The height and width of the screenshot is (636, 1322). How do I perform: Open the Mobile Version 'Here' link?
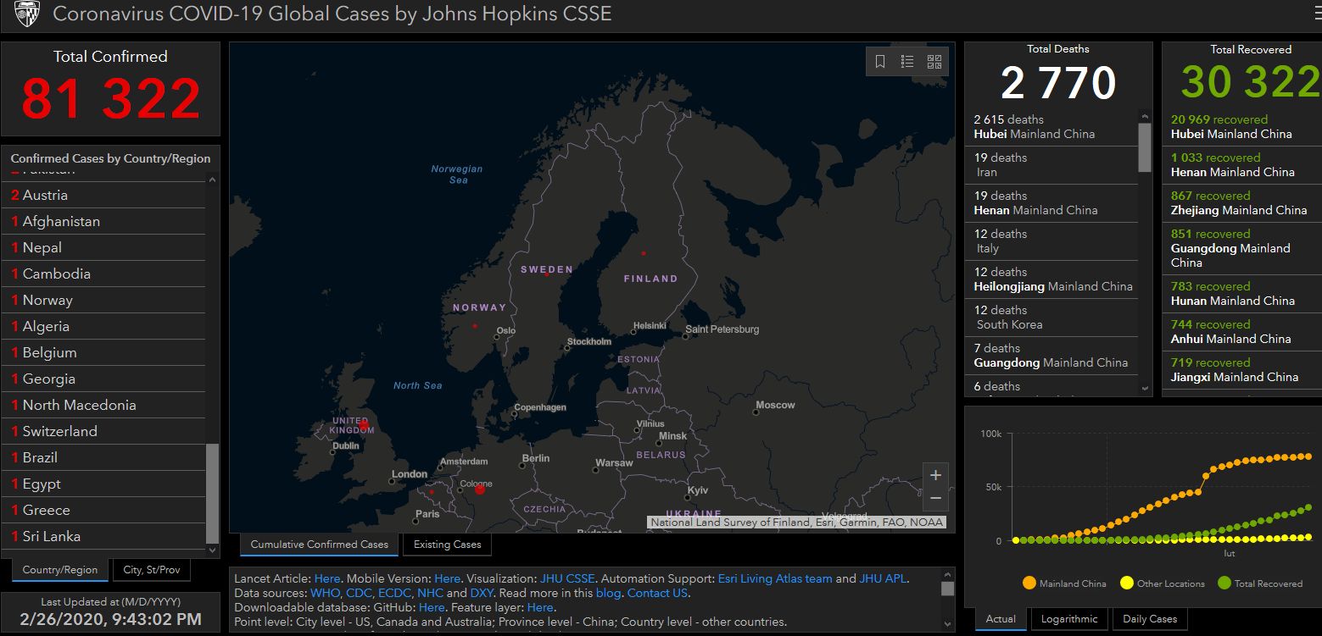(x=447, y=578)
